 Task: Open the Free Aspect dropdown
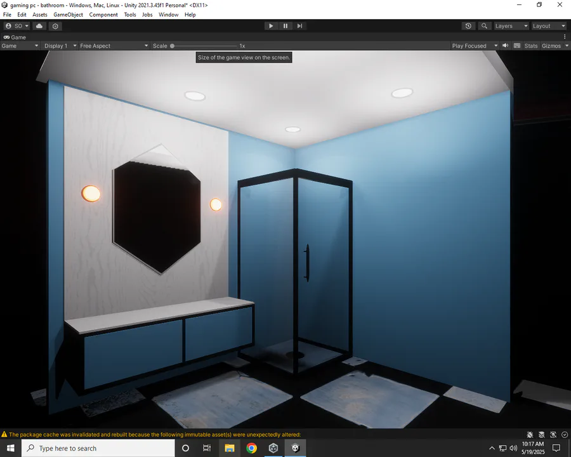114,46
